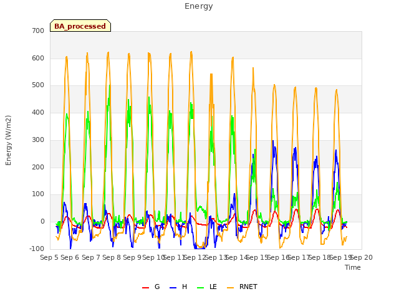The width and height of the screenshot is (399, 299).
Task: Click the Energy chart title
Action: coord(199,6)
